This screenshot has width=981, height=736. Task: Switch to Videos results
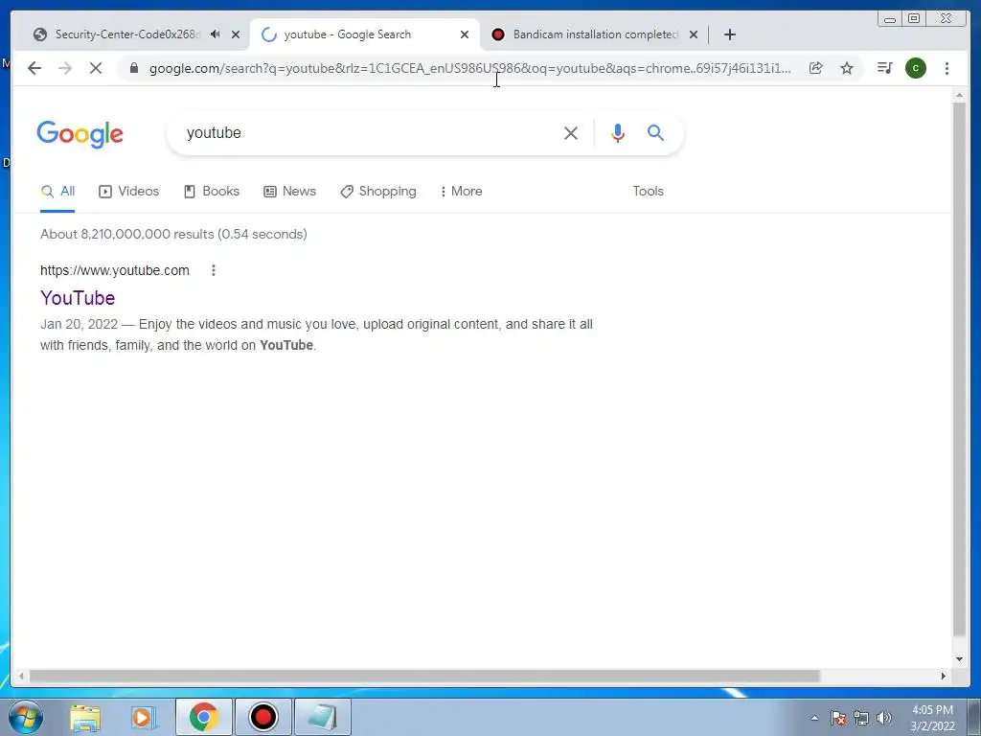[x=129, y=192]
